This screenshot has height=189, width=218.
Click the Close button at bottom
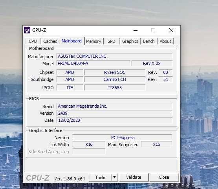164,177
